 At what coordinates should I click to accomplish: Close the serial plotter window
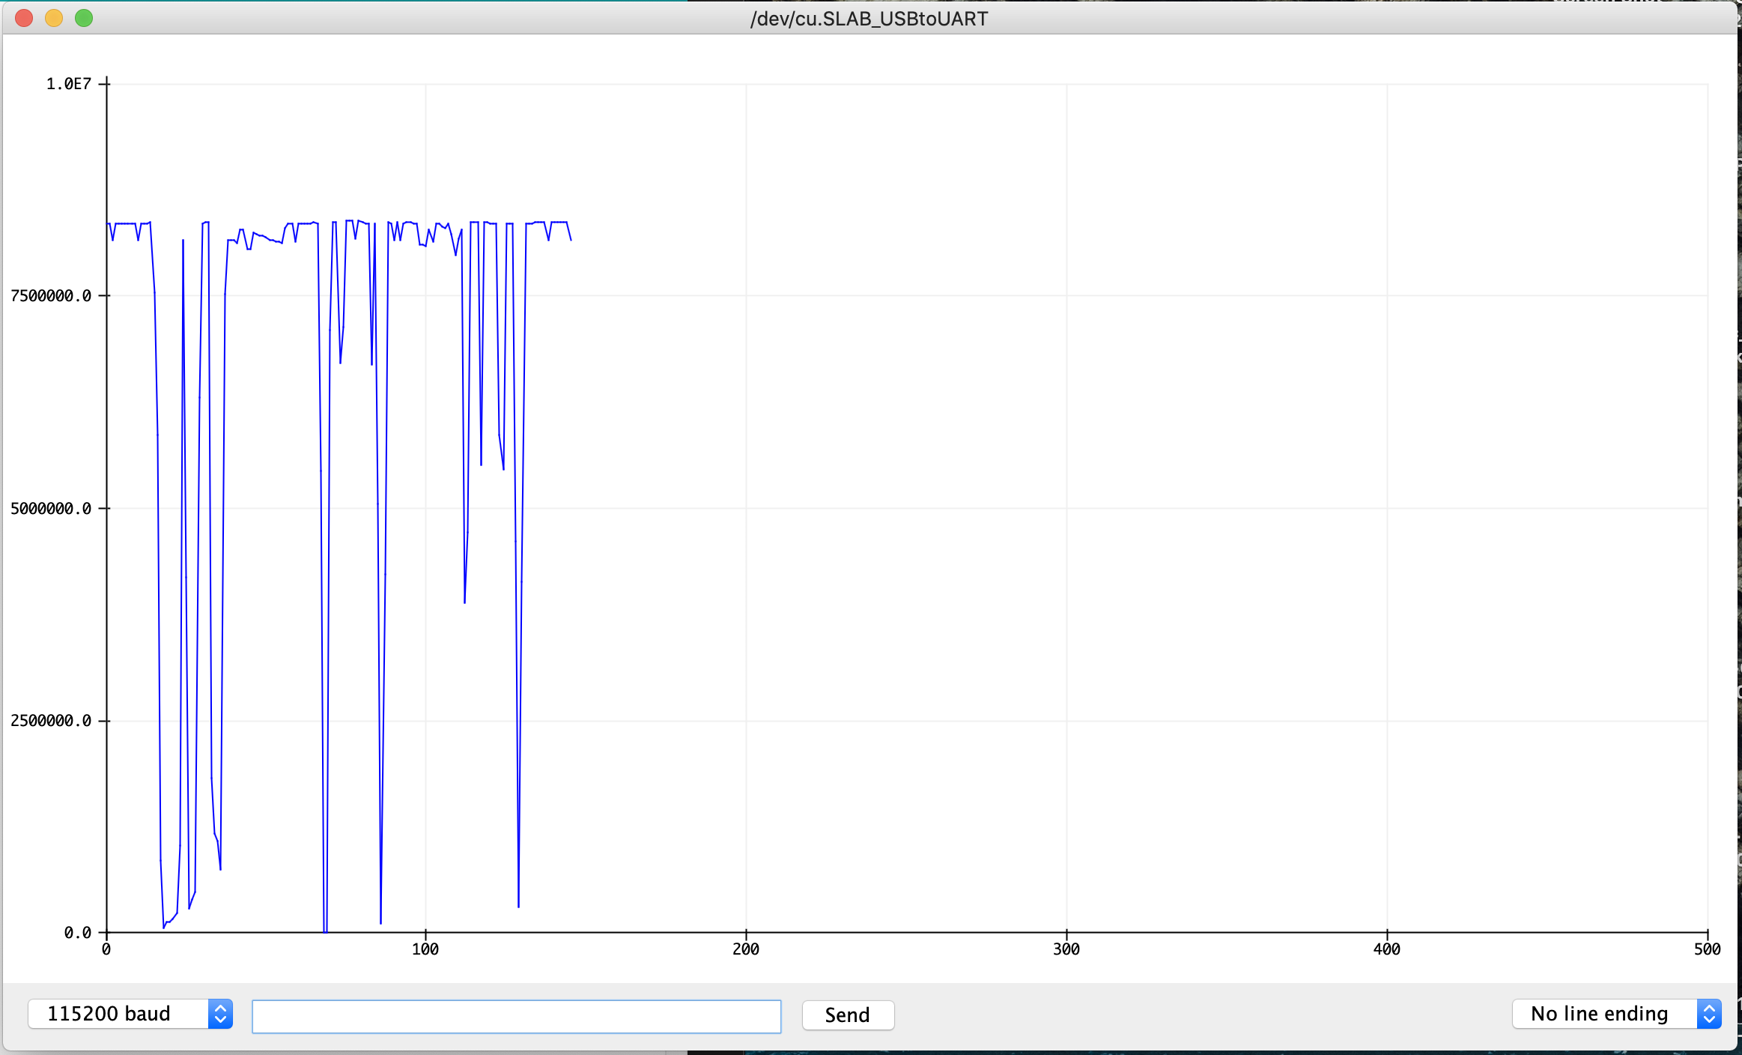coord(24,18)
